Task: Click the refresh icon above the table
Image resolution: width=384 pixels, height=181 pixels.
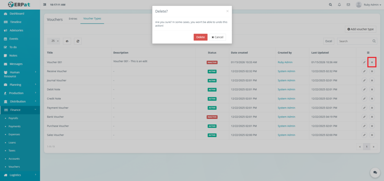Action: (x=78, y=41)
